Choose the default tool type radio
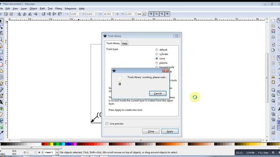The width and height of the screenshot is (280, 157). point(157,50)
